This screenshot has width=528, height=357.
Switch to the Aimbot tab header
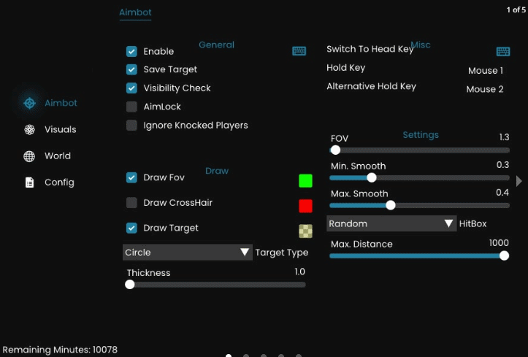pyautogui.click(x=135, y=12)
